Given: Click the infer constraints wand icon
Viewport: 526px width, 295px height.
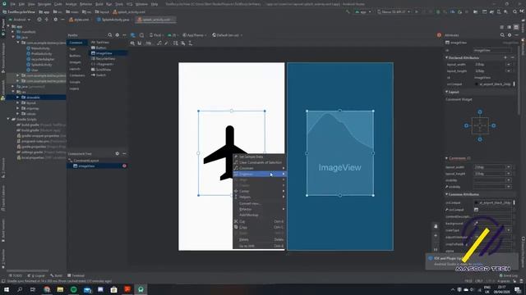Looking at the screenshot, I should 166,43.
